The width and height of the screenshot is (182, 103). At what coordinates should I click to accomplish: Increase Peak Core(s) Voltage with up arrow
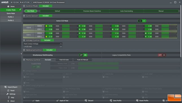(61, 44)
